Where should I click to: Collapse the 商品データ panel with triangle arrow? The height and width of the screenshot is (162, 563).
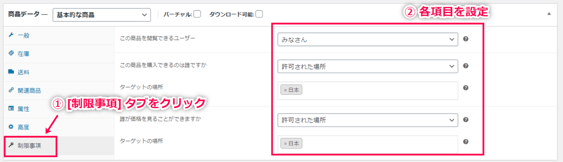coord(549,14)
